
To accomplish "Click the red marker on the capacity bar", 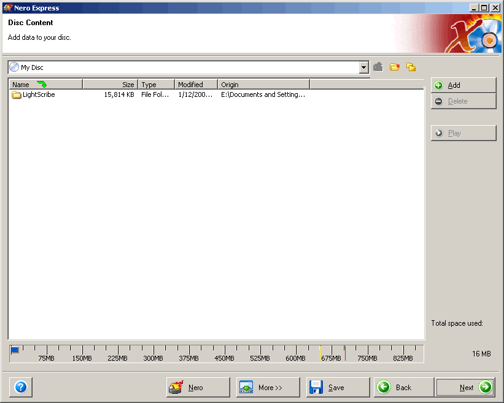I will coord(345,353).
